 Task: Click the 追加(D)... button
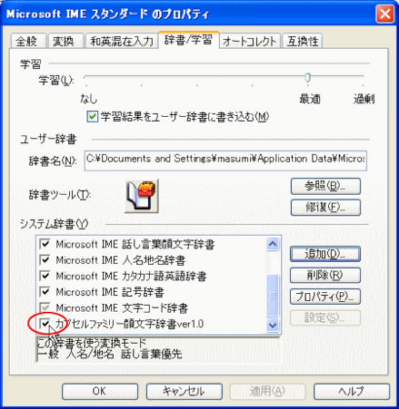click(326, 254)
